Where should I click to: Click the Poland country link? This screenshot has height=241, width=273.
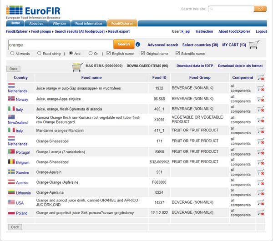(x=21, y=213)
